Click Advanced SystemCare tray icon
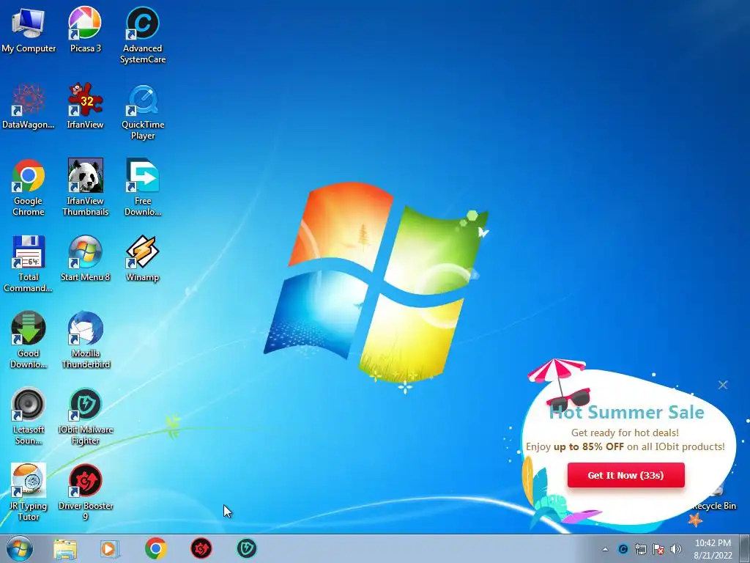This screenshot has height=563, width=750. [x=623, y=549]
